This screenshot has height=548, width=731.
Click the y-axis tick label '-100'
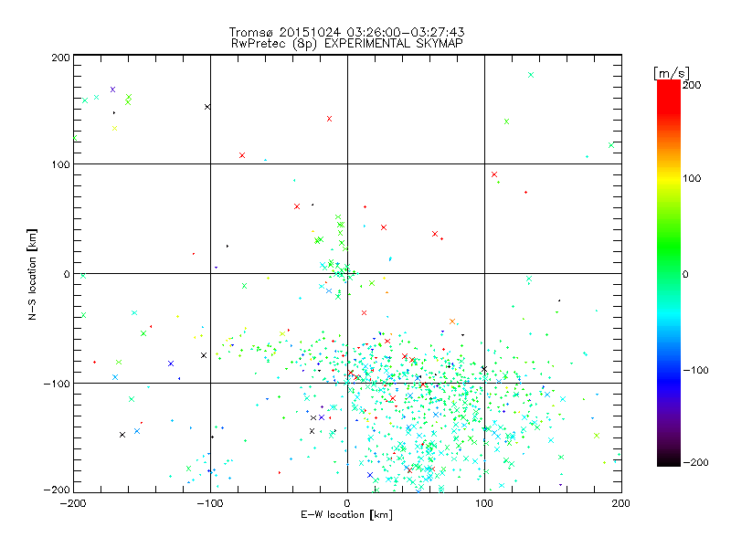pos(57,384)
